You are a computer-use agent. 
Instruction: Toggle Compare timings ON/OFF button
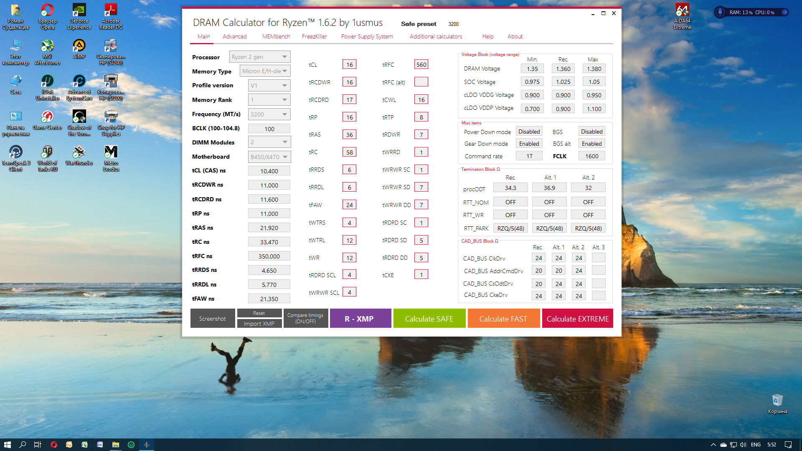(x=305, y=318)
